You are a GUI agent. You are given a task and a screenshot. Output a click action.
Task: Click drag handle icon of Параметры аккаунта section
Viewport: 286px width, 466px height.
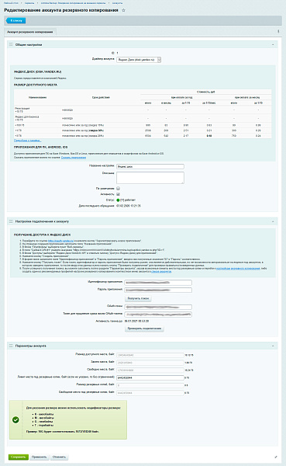11,346
